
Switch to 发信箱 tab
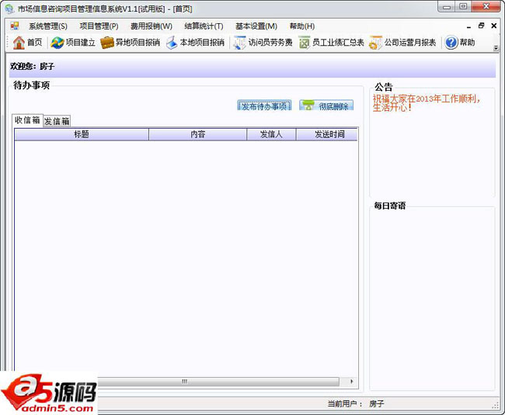point(57,121)
